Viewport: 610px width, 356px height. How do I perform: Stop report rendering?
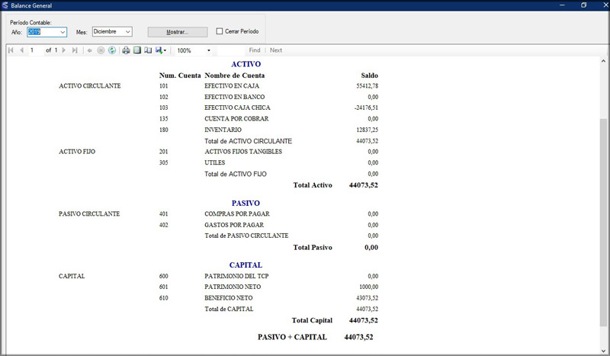click(x=101, y=50)
